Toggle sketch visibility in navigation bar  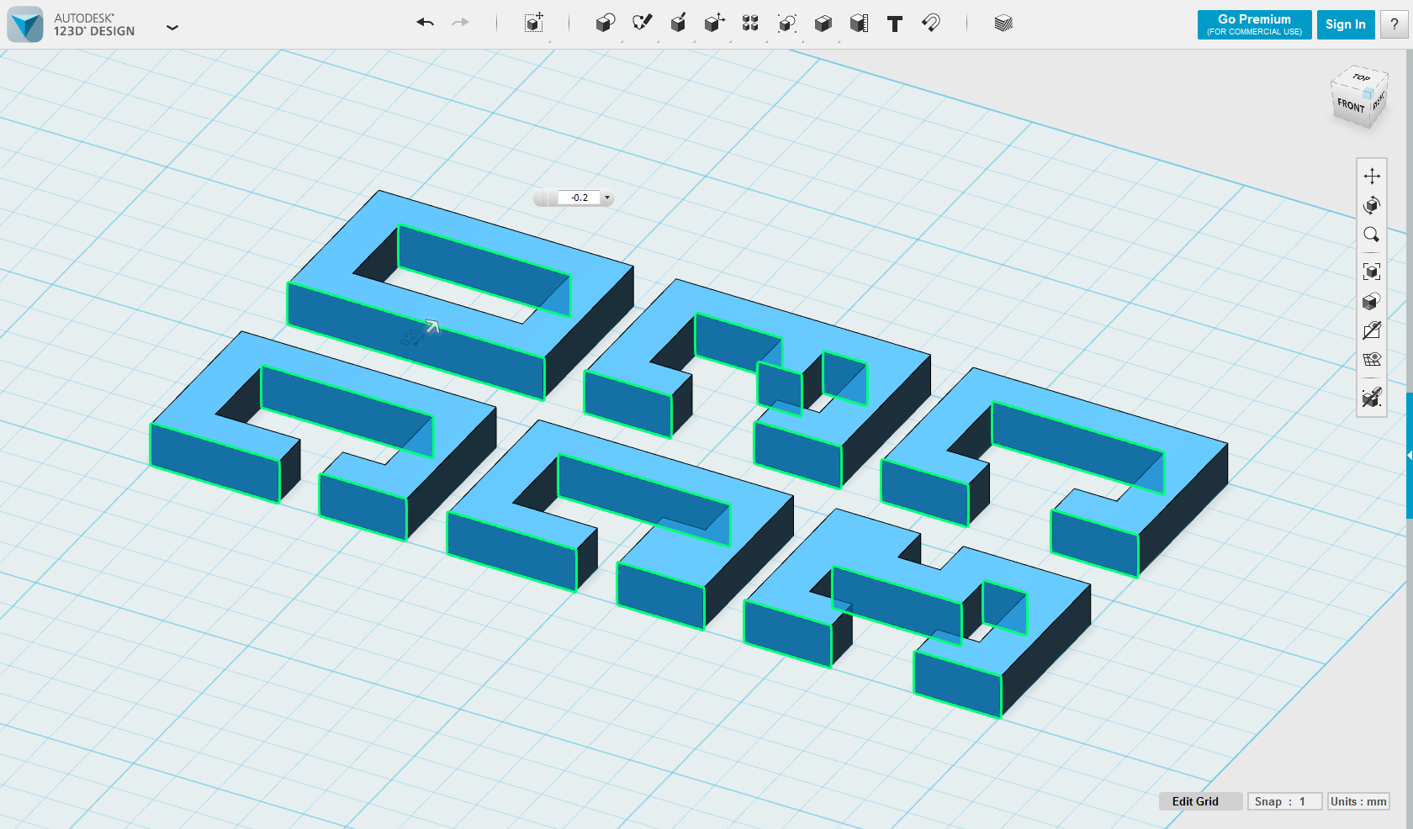[x=1372, y=330]
